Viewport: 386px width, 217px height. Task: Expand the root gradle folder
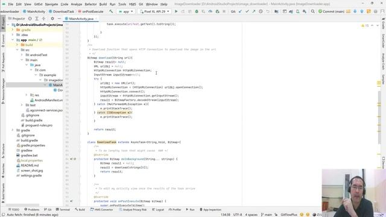pyautogui.click(x=13, y=130)
